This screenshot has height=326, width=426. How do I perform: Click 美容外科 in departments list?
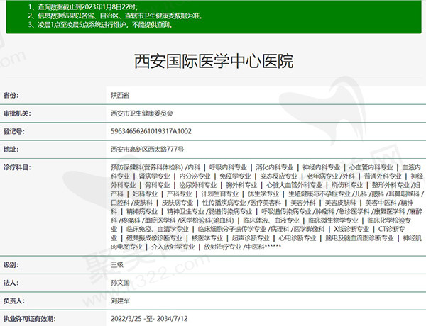(x=303, y=203)
